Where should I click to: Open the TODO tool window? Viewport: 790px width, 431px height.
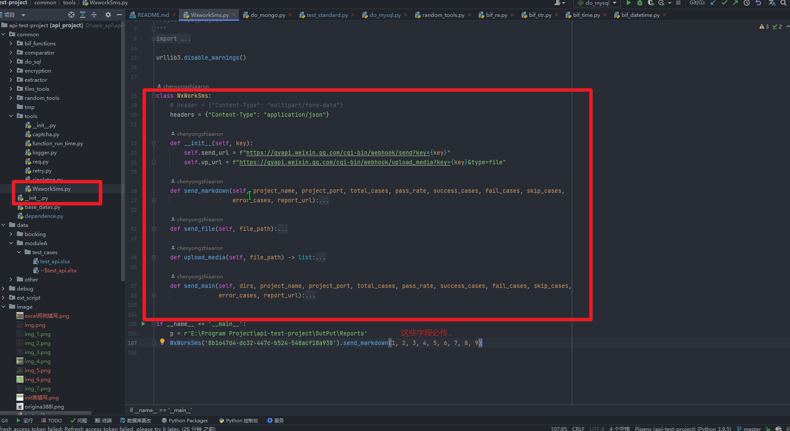point(52,421)
